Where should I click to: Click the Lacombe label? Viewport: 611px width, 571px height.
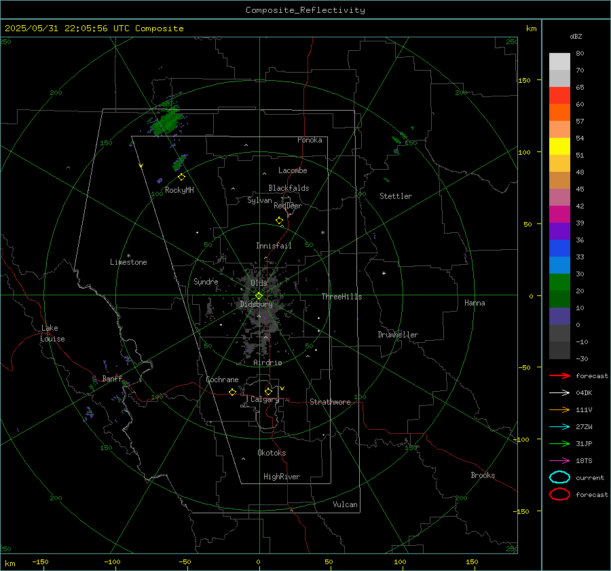293,170
